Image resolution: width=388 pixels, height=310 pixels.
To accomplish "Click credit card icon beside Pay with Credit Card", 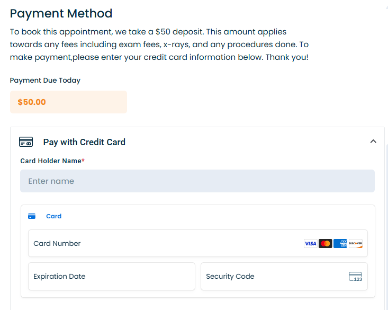I will coord(26,142).
